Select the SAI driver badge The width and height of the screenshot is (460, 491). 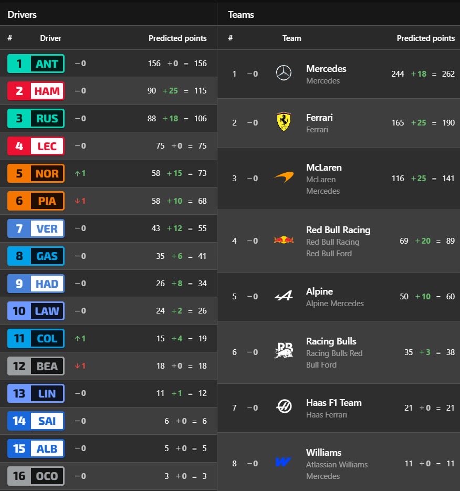click(36, 421)
